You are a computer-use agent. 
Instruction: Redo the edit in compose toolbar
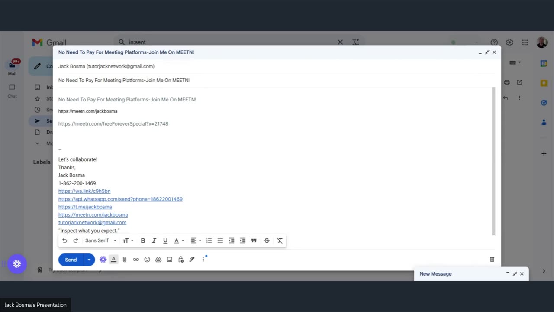(76, 240)
